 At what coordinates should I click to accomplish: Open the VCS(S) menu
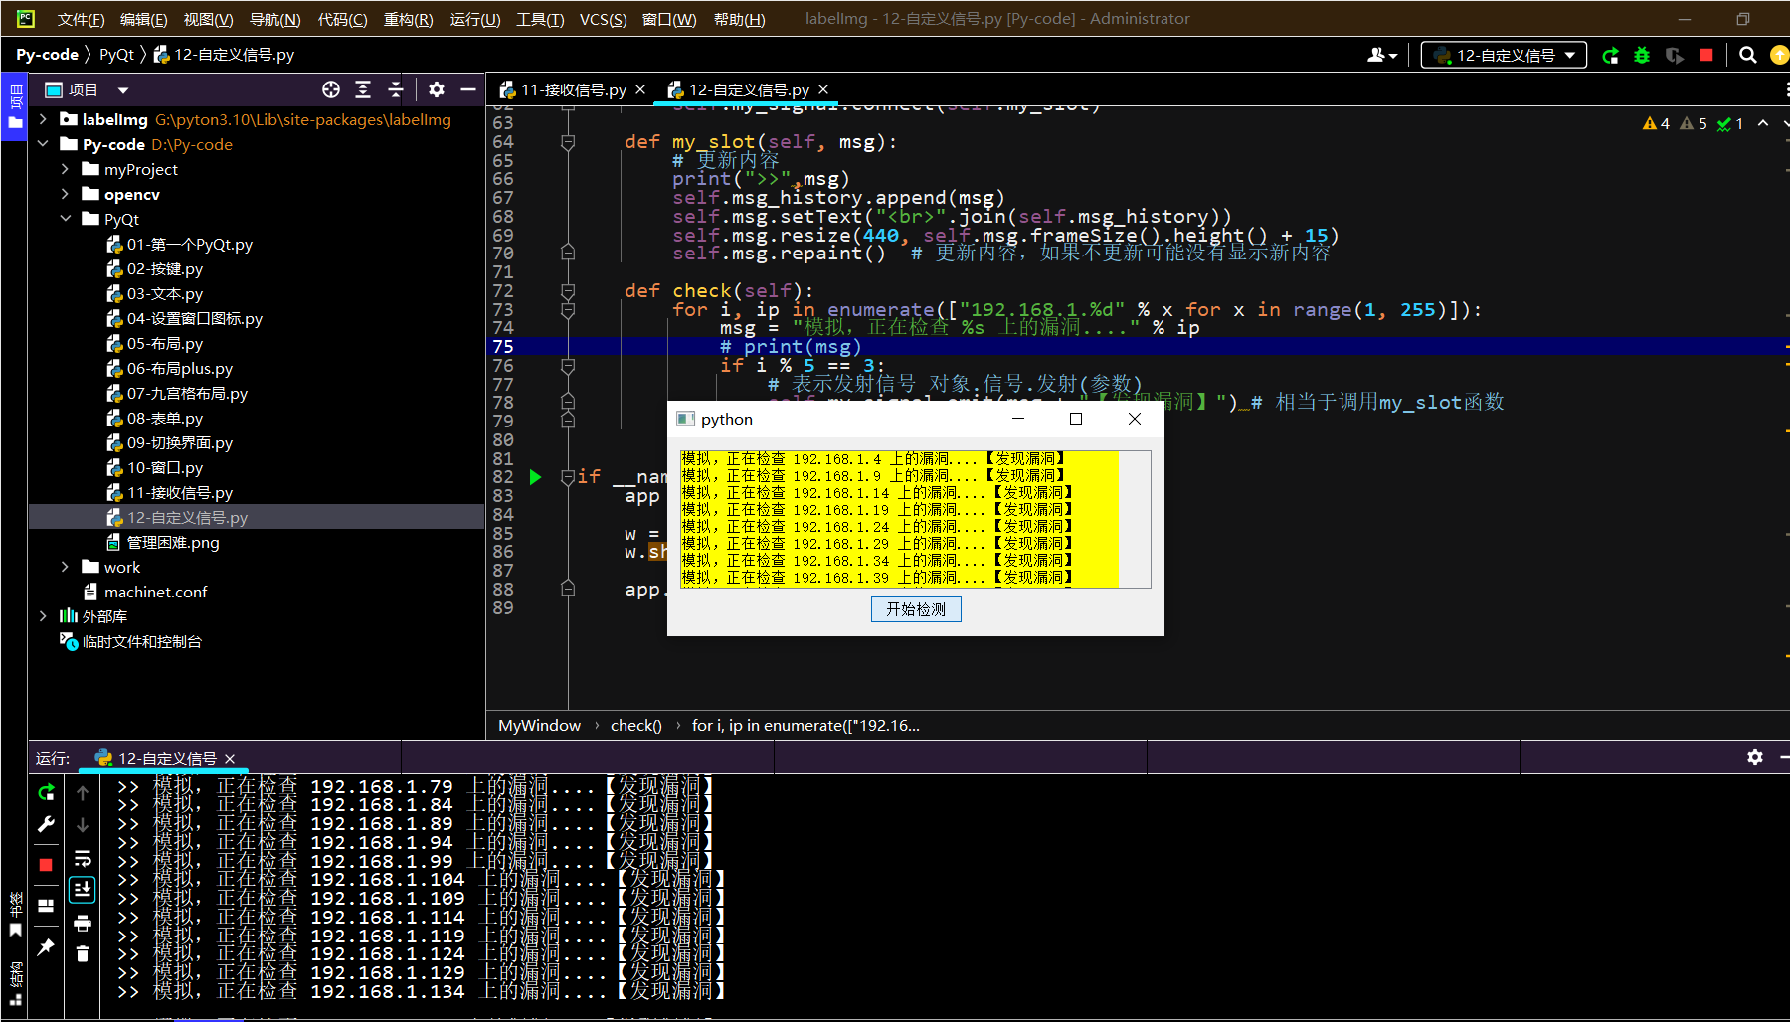tap(603, 19)
